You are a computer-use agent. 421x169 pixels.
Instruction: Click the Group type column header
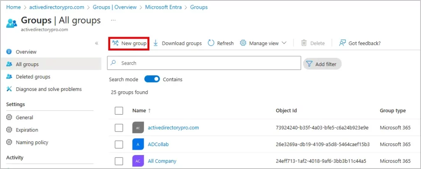pos(393,111)
